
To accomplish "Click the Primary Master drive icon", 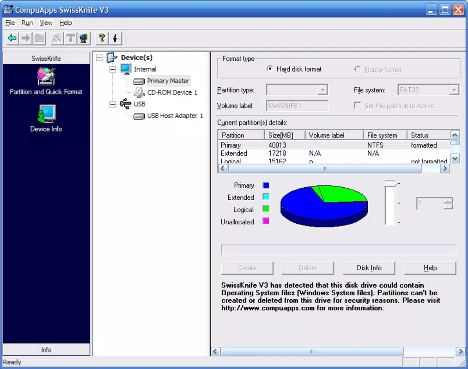I will (139, 81).
